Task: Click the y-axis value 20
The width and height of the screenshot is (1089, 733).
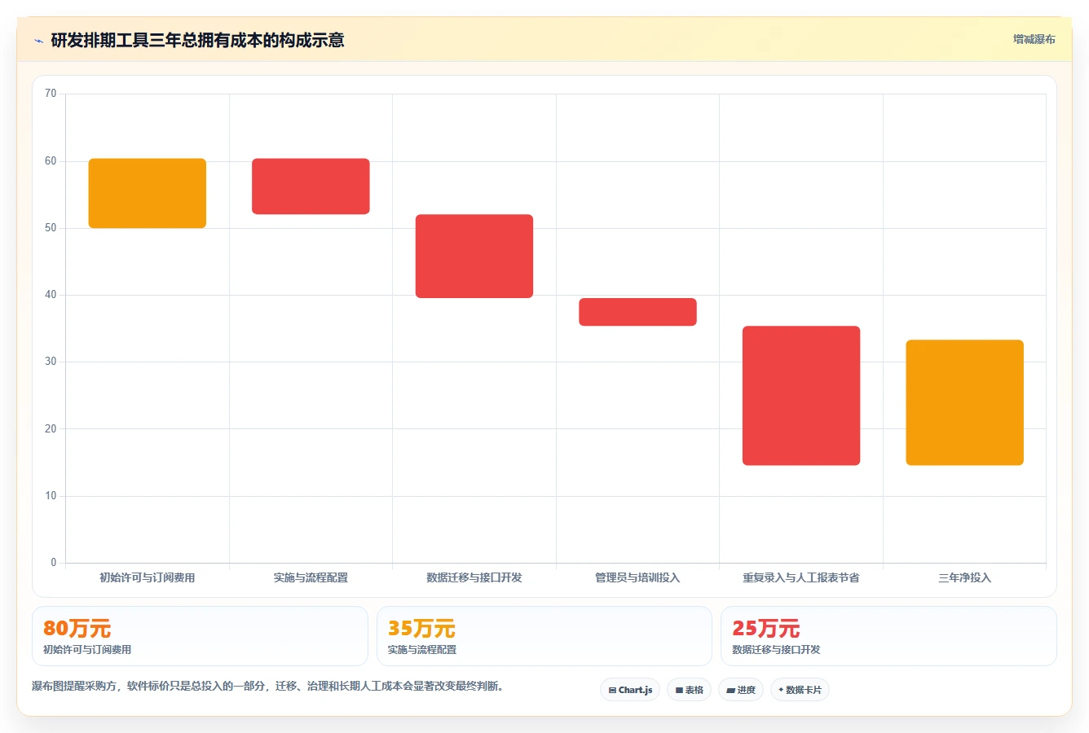Action: click(51, 429)
